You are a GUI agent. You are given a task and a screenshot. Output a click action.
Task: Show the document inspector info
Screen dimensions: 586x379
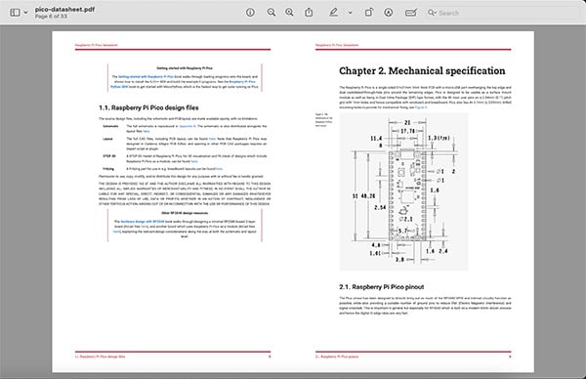pyautogui.click(x=250, y=13)
